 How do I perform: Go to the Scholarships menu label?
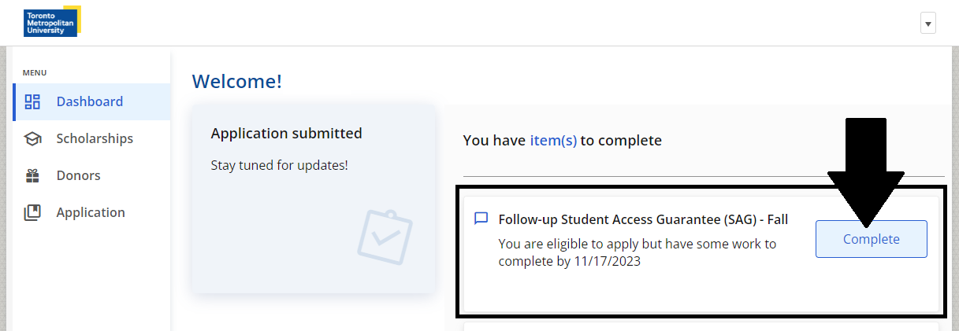pos(95,138)
